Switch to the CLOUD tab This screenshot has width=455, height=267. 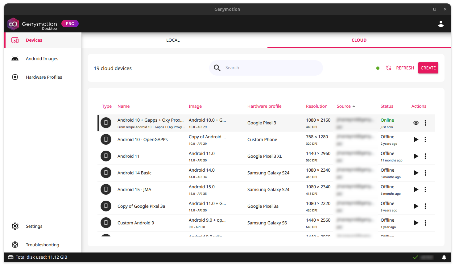click(359, 40)
